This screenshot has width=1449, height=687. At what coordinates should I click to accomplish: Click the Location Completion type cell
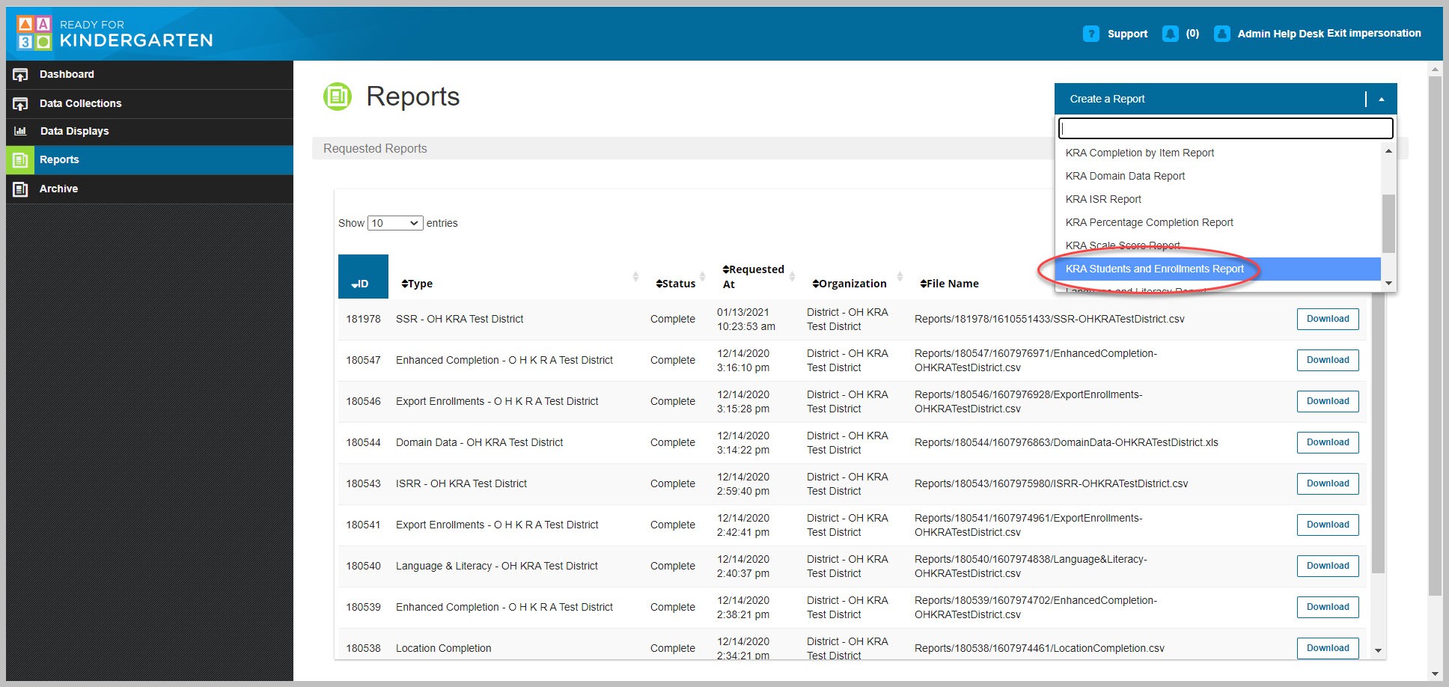444,648
